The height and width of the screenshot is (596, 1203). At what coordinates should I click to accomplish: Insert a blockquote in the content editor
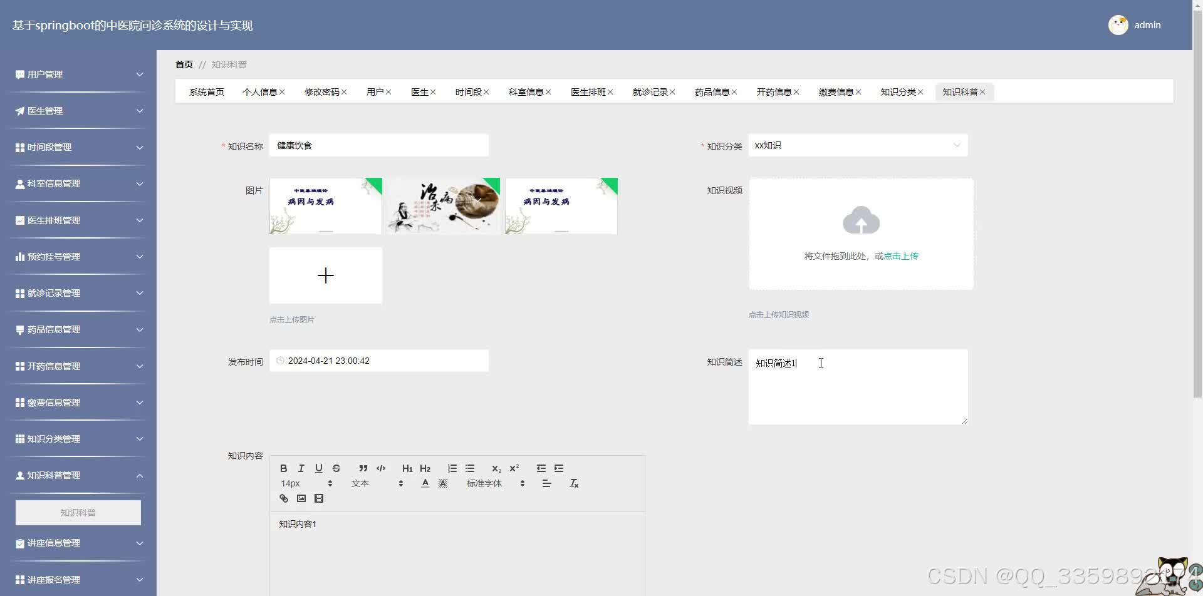coord(363,468)
